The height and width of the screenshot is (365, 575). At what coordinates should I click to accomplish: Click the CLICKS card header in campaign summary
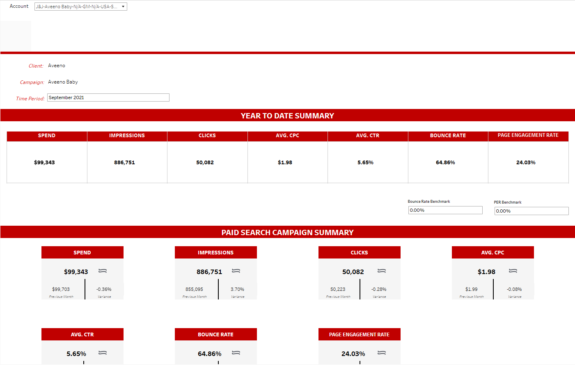pos(359,253)
